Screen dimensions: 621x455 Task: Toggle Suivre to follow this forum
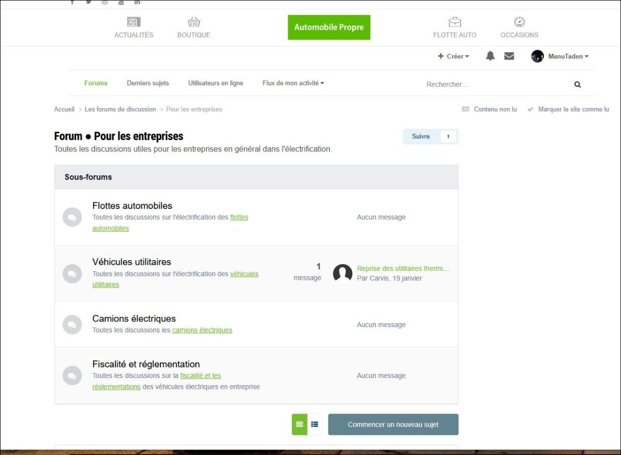[421, 136]
